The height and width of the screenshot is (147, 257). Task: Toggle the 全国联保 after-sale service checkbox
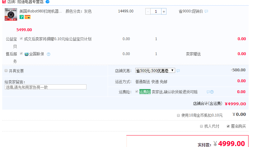coord(21,53)
